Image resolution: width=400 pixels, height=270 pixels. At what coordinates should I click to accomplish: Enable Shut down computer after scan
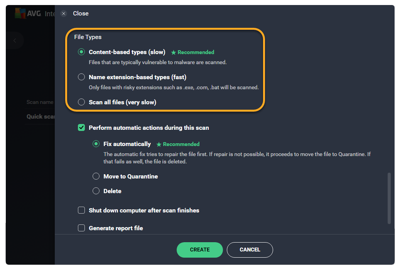pos(81,211)
